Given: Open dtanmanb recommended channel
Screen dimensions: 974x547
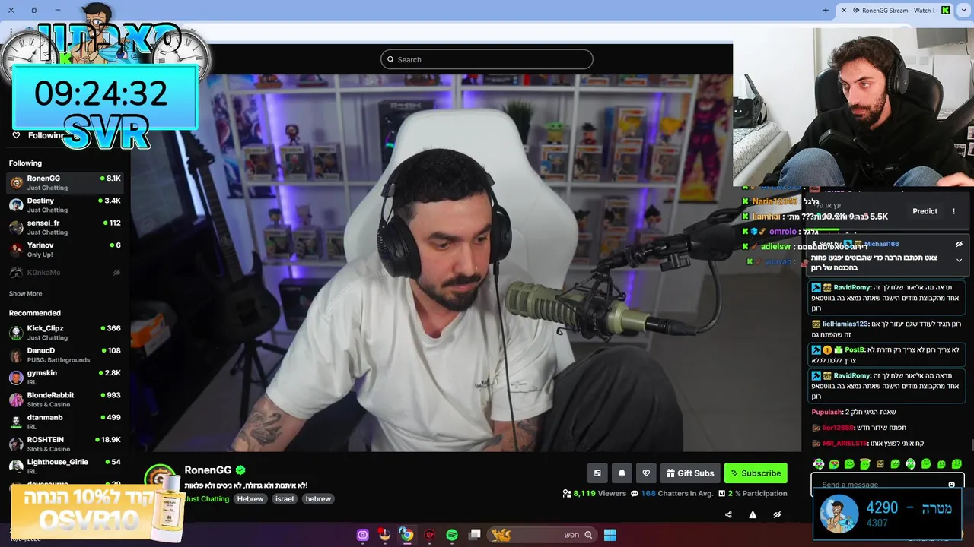Looking at the screenshot, I should [x=65, y=422].
